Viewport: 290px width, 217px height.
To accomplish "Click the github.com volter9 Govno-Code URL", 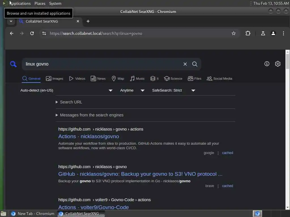I will pos(105,200).
